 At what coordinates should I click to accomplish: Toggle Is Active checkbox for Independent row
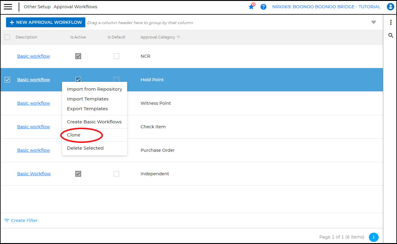[x=78, y=174]
